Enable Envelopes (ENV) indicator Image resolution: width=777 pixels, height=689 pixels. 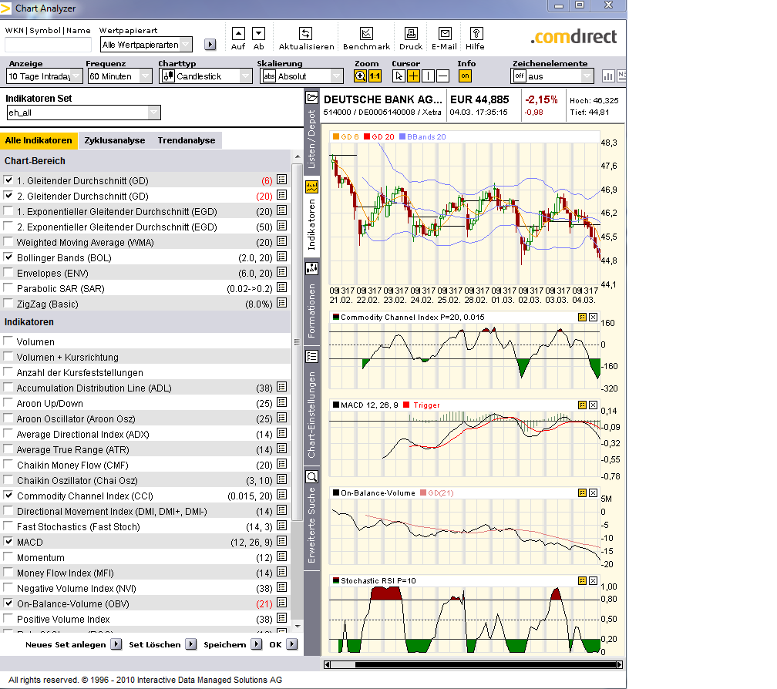point(8,272)
